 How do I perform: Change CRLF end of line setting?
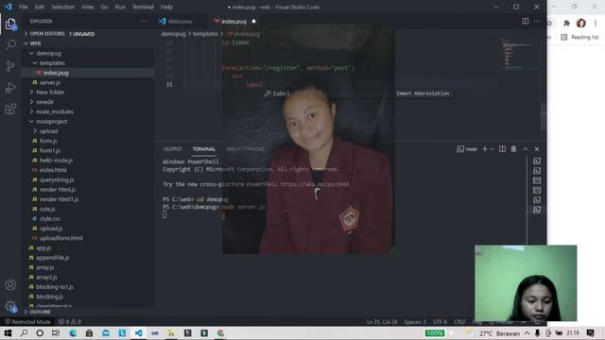459,321
